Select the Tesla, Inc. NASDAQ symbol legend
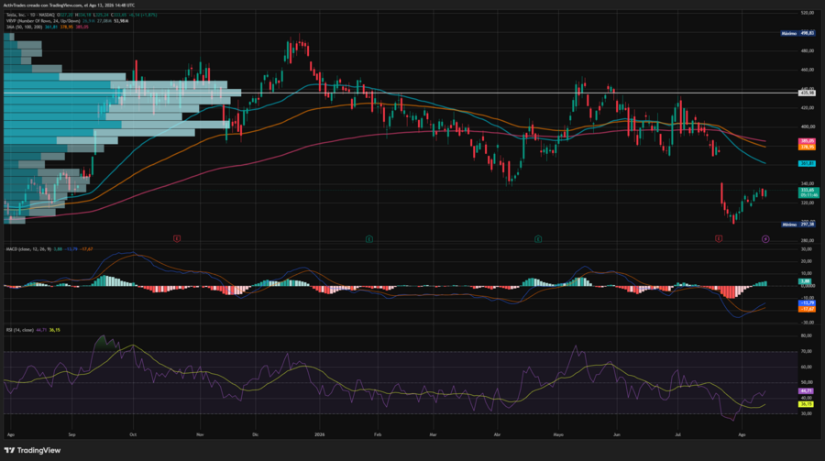 (x=82, y=15)
